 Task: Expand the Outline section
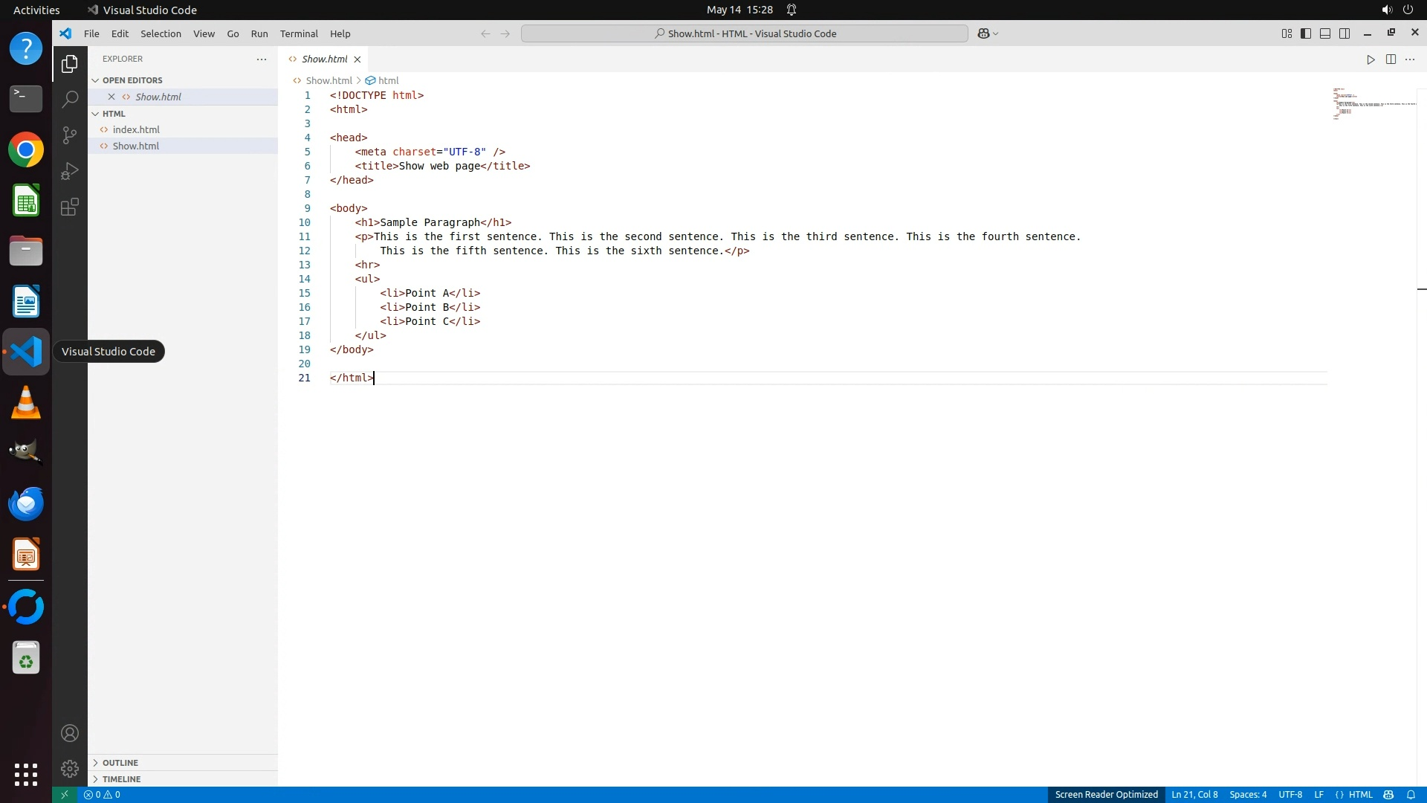tap(120, 763)
